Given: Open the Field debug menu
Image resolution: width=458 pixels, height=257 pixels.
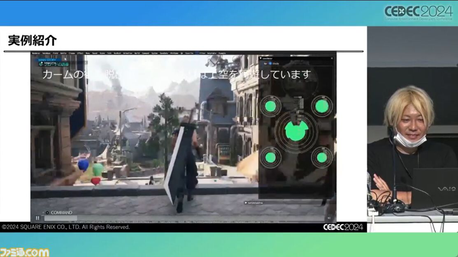Looking at the screenshot, I should [x=55, y=53].
